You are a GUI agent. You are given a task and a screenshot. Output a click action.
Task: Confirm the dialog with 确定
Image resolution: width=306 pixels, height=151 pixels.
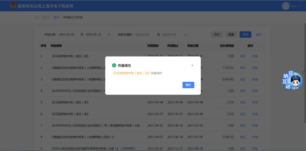(188, 85)
